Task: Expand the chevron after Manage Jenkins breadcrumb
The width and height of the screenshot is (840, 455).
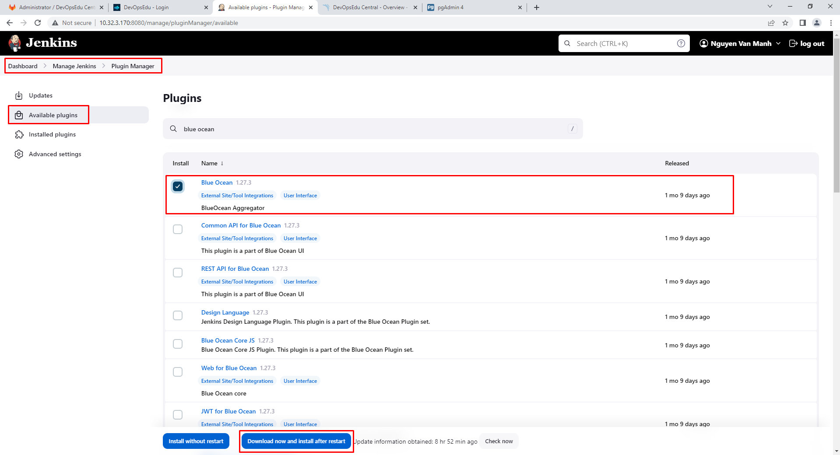Action: tap(104, 66)
